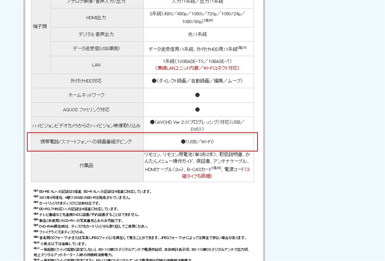Select the HDMI出力 row label
Screen dimensions: 385x261
coord(96,18)
